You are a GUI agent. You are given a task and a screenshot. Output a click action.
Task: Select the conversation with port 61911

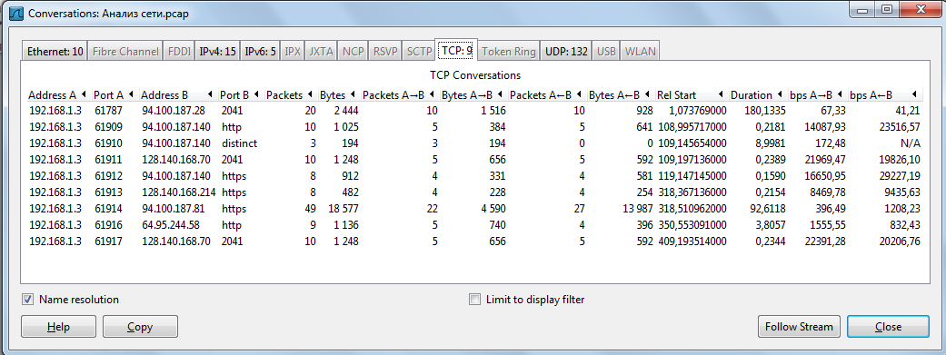click(474, 160)
